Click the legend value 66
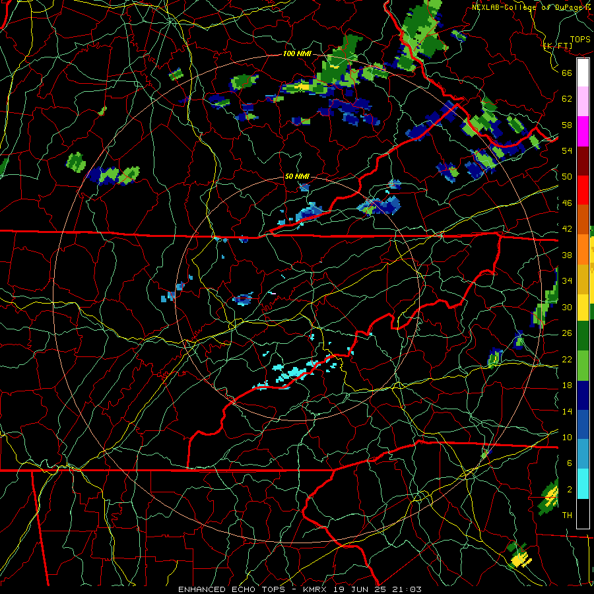Image resolution: width=594 pixels, height=594 pixels. (567, 73)
